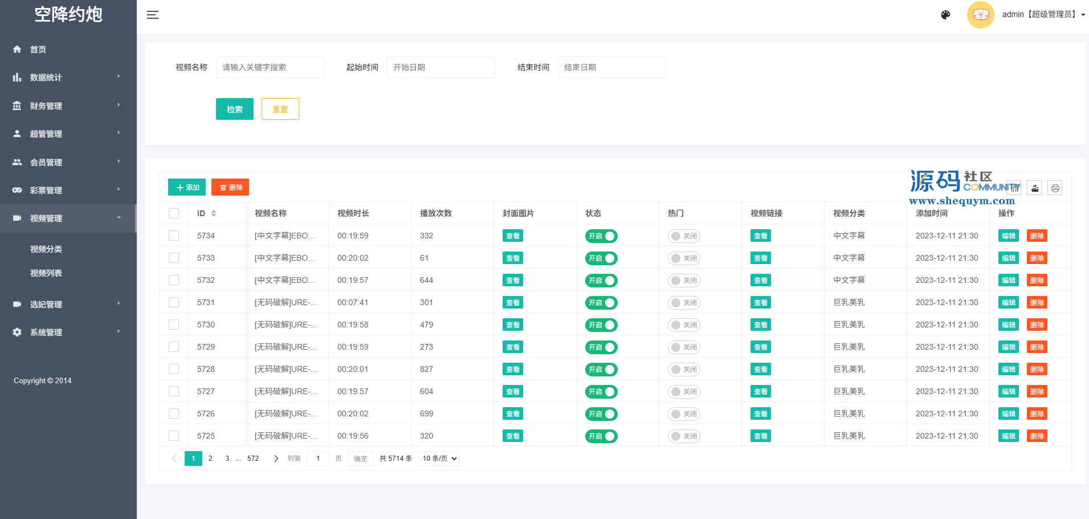Sort the table by the ID arrows
The image size is (1089, 519).
[x=214, y=213]
